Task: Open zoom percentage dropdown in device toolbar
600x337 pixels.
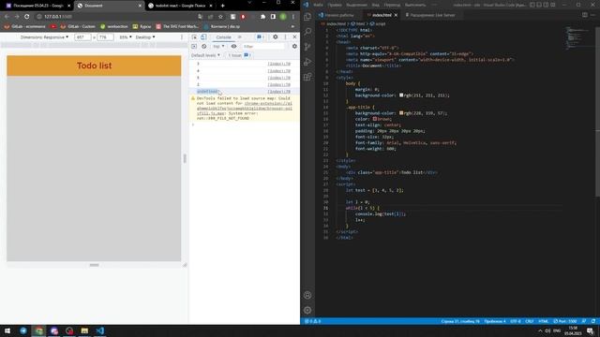Action: click(x=126, y=37)
